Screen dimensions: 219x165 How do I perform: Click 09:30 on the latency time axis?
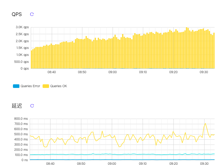(x=204, y=164)
